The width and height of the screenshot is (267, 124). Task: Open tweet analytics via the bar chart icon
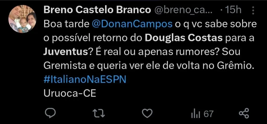click(195, 114)
